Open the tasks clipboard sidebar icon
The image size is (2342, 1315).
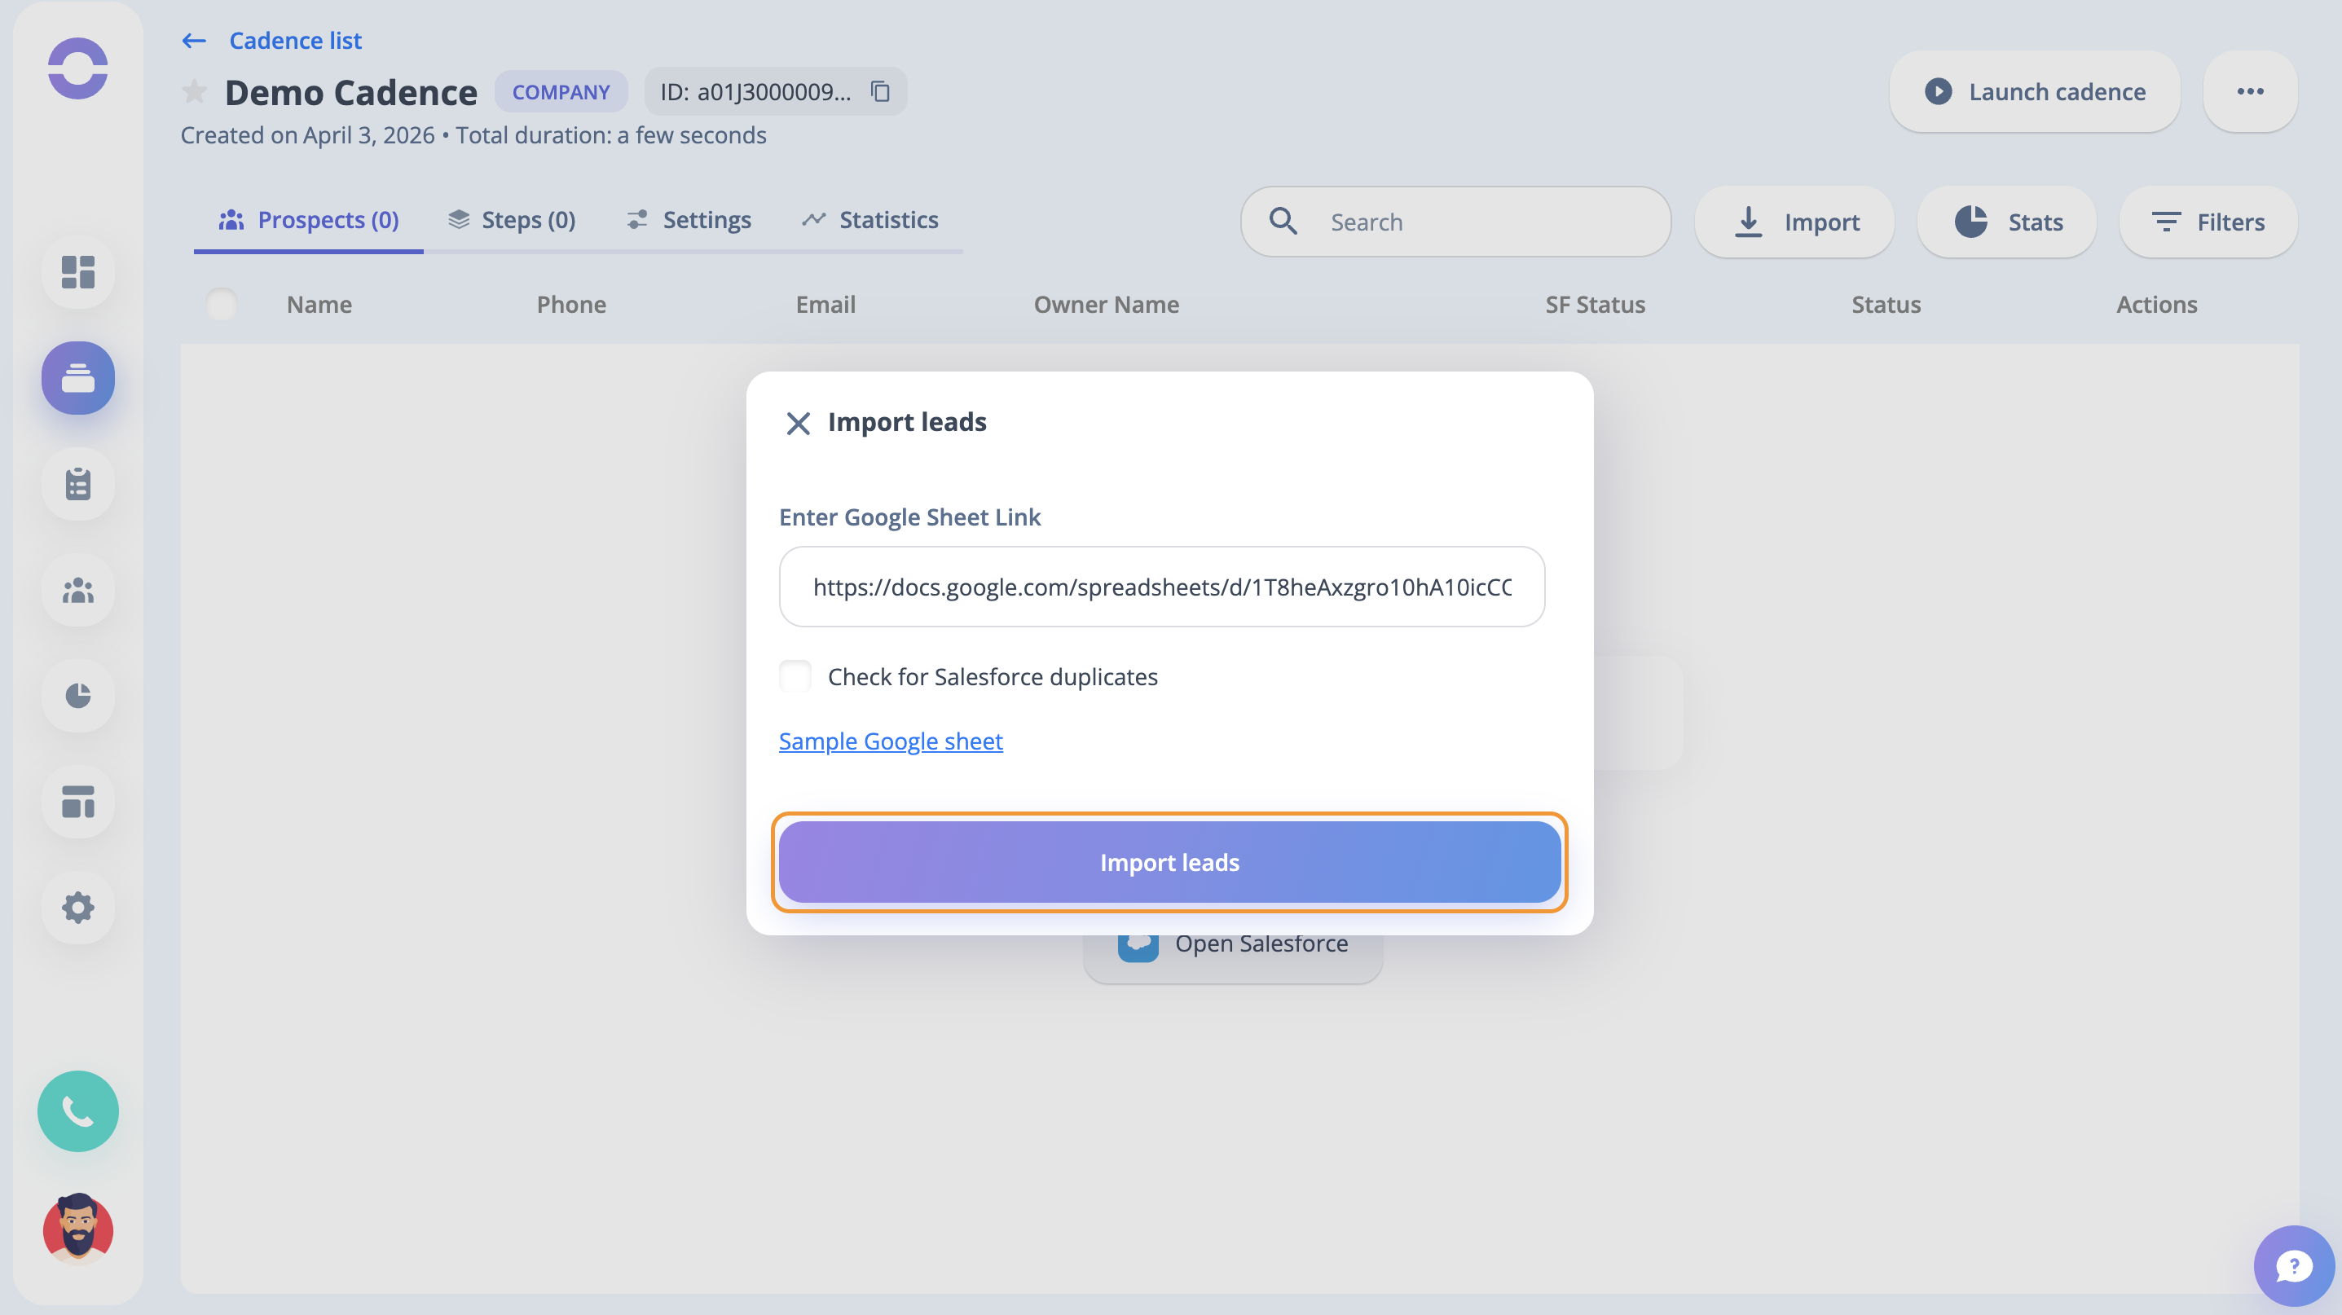78,485
